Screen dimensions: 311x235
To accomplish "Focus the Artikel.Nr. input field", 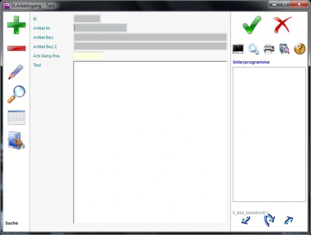I will coord(100,28).
